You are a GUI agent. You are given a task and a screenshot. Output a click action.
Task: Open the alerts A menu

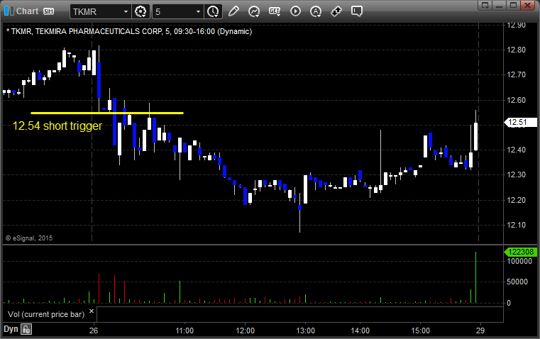pos(316,11)
